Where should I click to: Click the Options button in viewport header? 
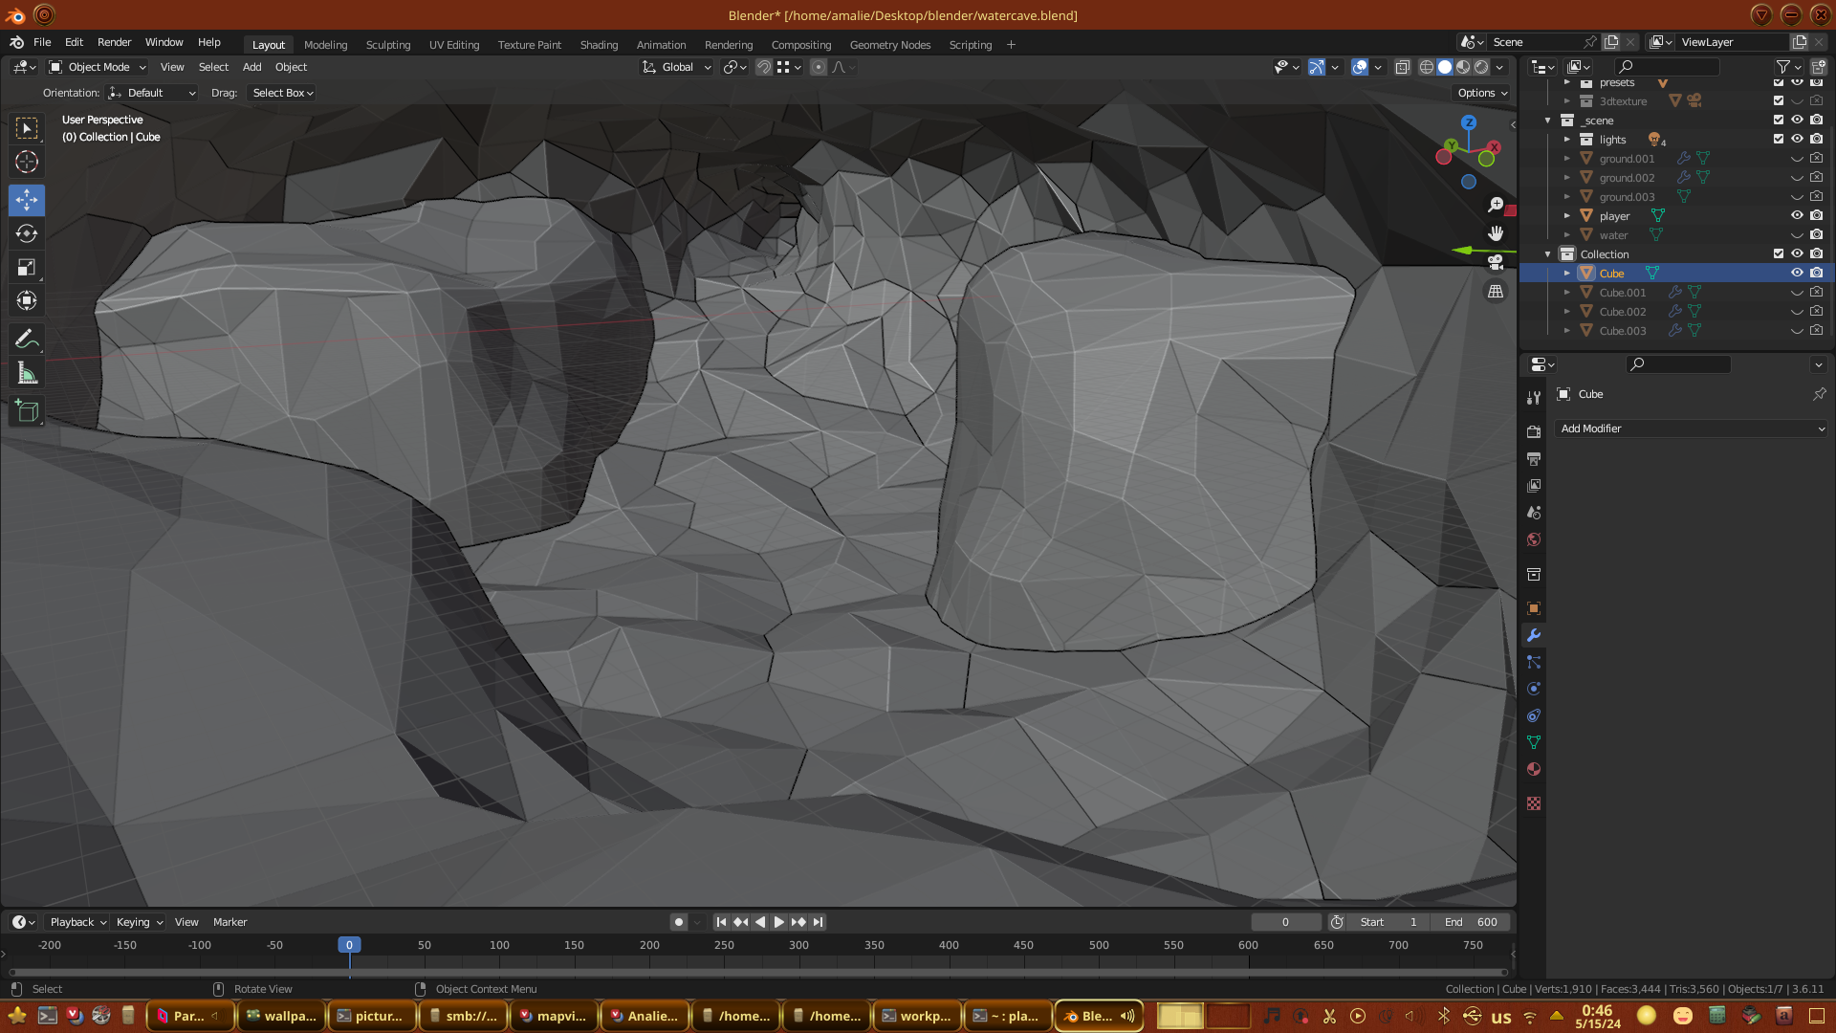(1481, 93)
